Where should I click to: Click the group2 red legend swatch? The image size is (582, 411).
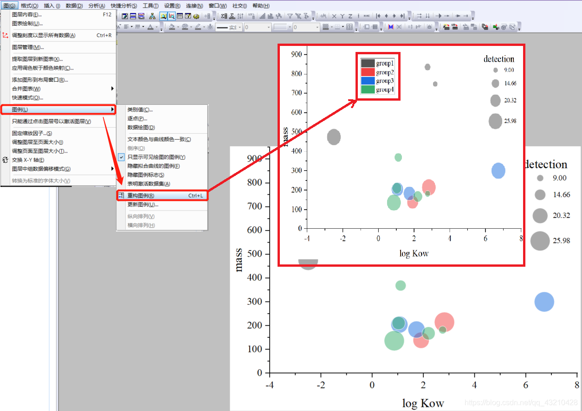[368, 72]
